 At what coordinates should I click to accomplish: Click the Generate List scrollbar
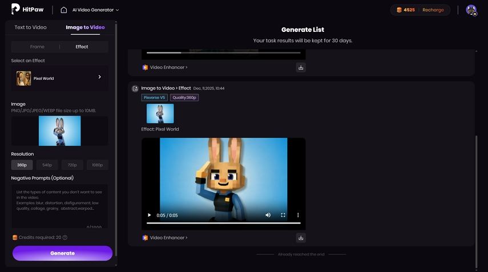476,201
